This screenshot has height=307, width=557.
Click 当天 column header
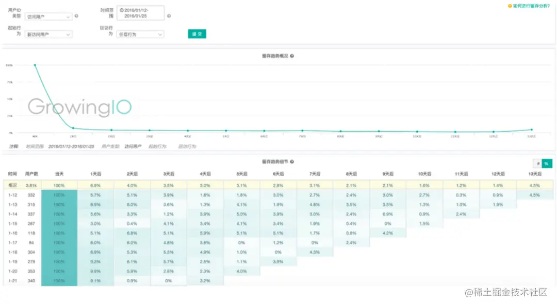coord(59,174)
